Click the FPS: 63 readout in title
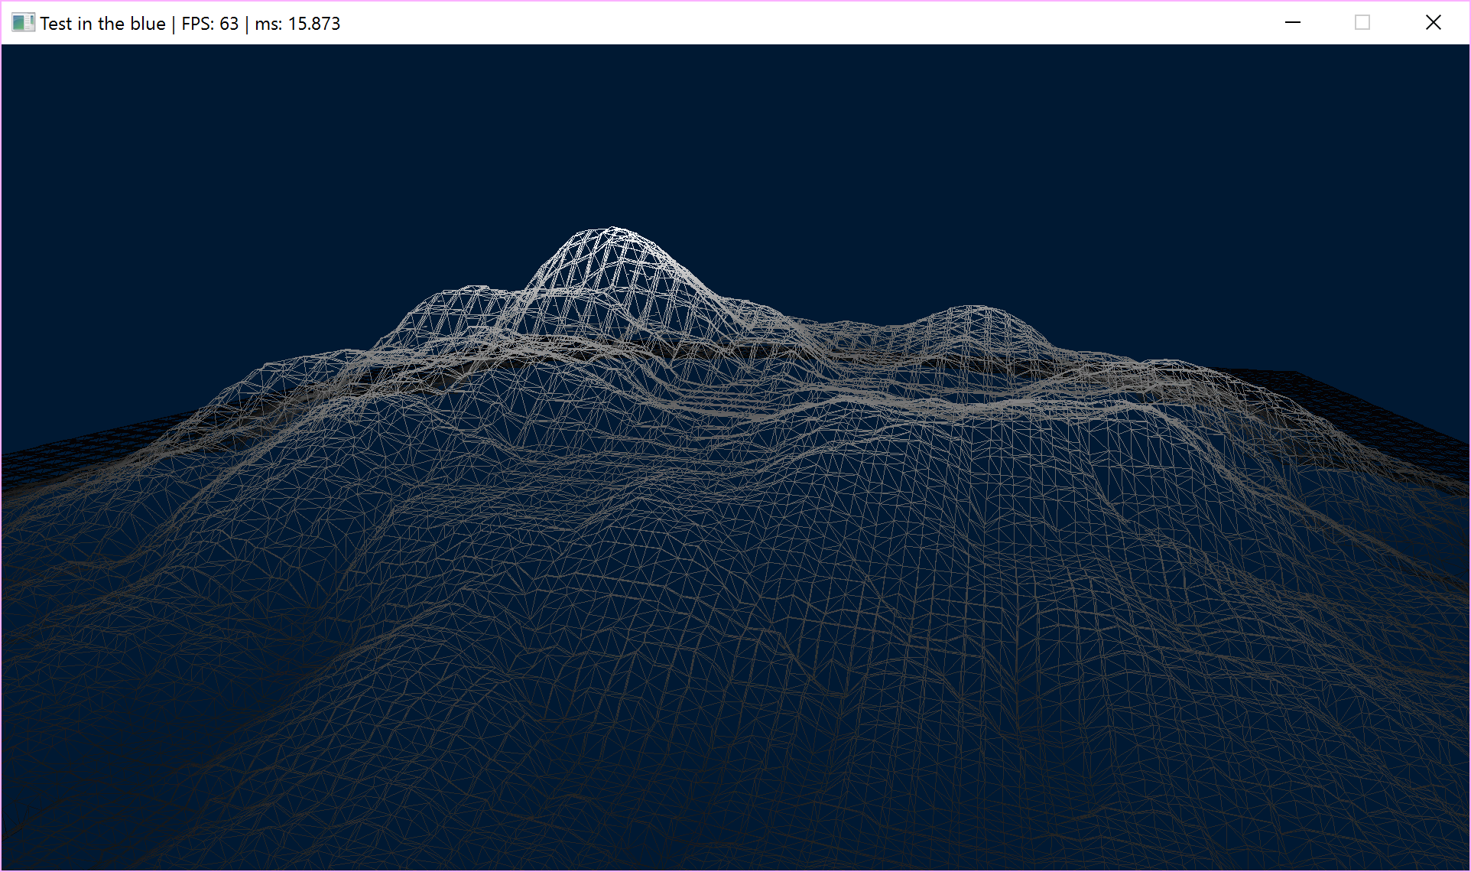 (x=210, y=24)
